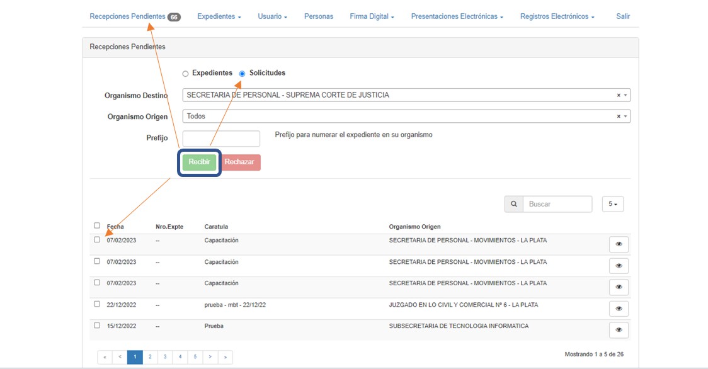Open the Presentaciones Electrónicas menu
This screenshot has width=708, height=369.
click(x=457, y=16)
